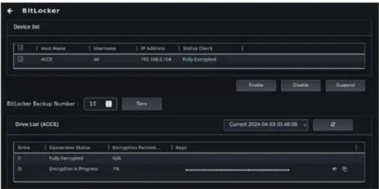
Task: Click the Fully Decrypted status cell
Action: [66, 158]
